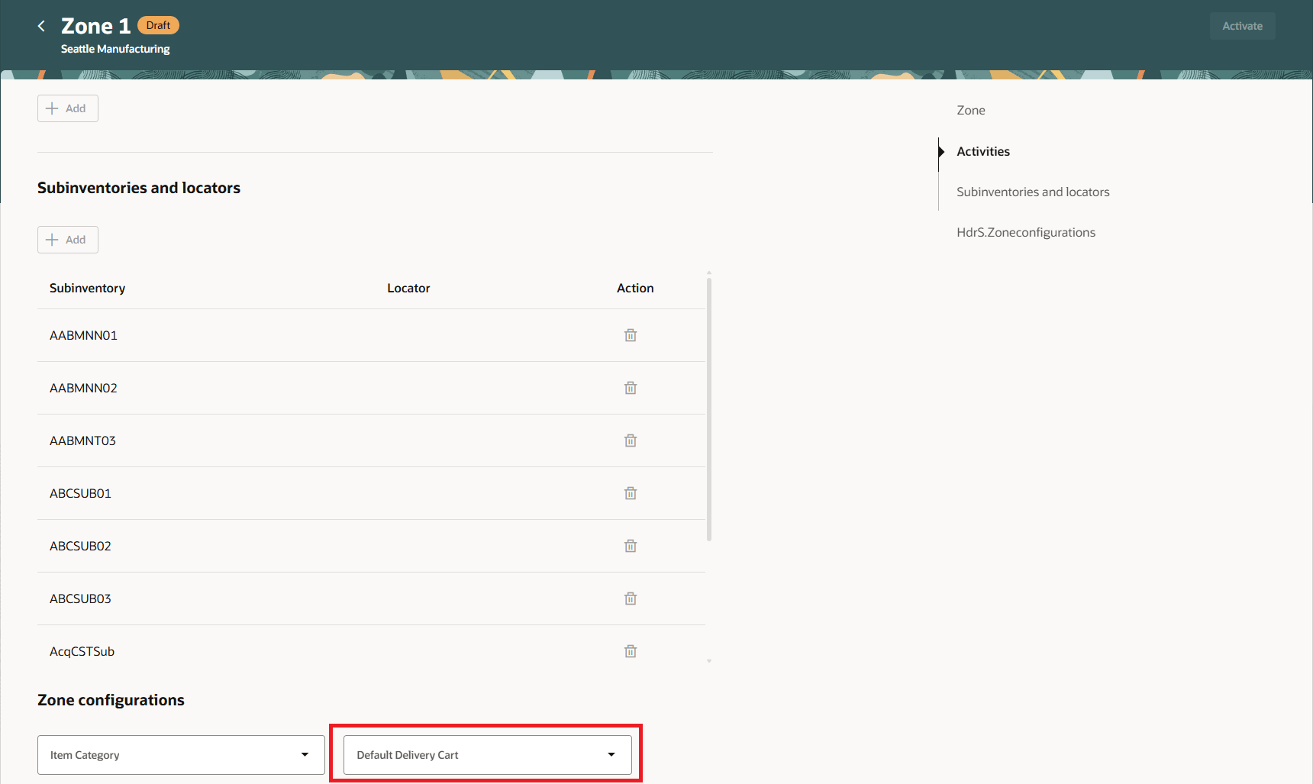The image size is (1313, 784).
Task: Remove ABCSUB01 using its trash icon
Action: point(631,493)
